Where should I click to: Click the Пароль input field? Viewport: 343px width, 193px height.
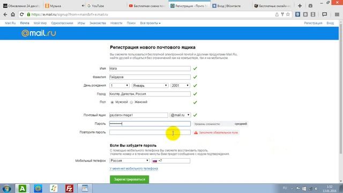(x=150, y=124)
